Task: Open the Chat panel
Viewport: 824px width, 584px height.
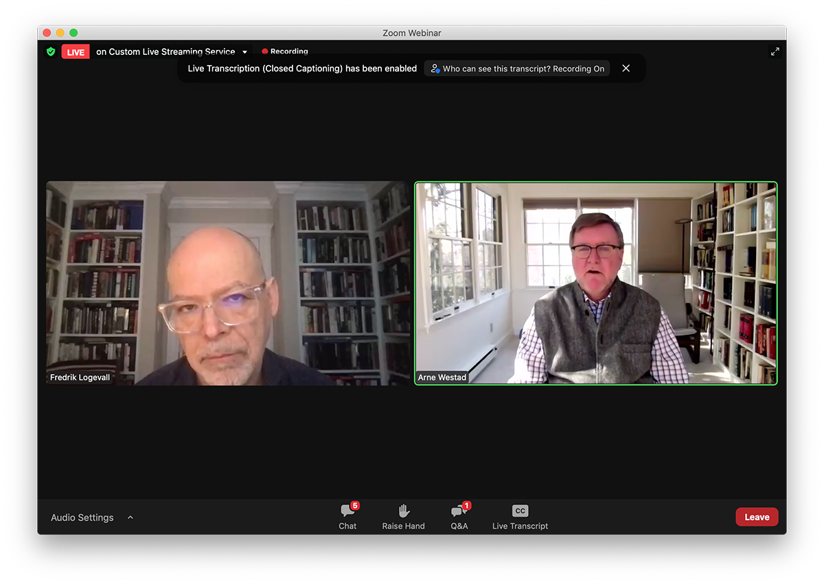Action: [348, 516]
